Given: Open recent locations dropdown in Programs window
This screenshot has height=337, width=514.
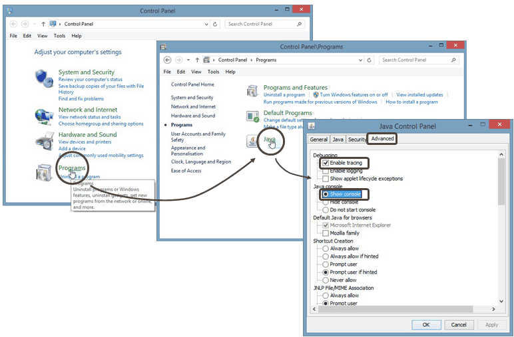Looking at the screenshot, I should point(188,60).
